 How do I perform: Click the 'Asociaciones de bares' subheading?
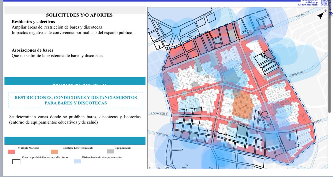point(32,50)
